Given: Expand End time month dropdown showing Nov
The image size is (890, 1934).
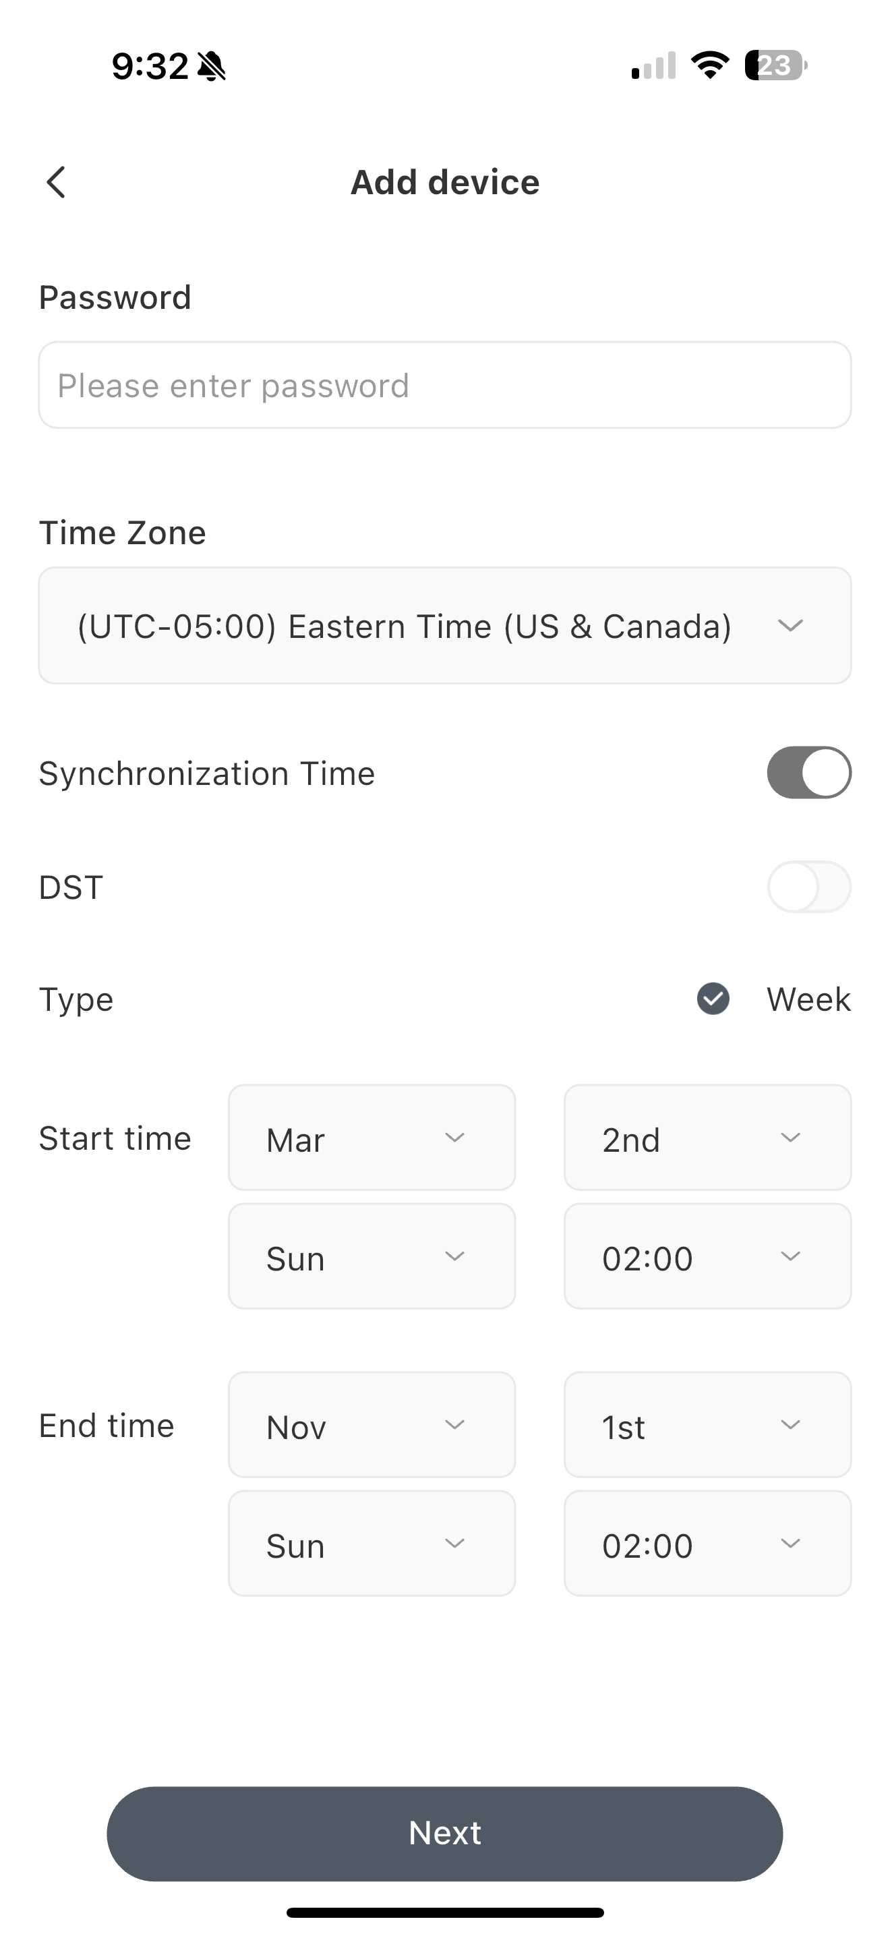Looking at the screenshot, I should 372,1425.
